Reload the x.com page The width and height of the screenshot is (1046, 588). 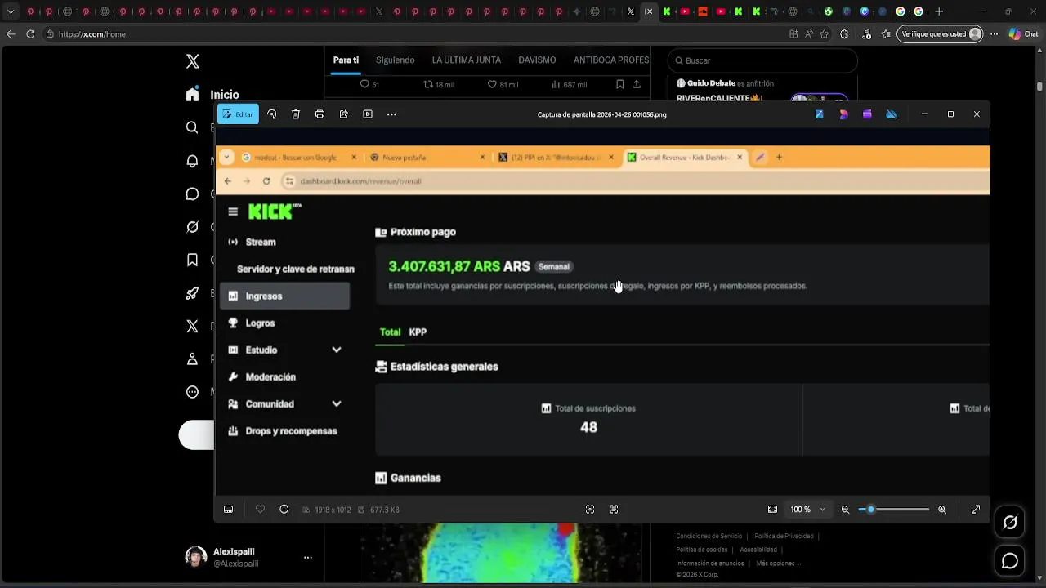pos(30,34)
